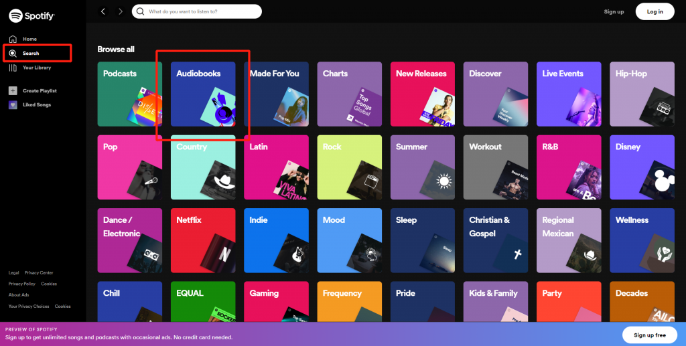This screenshot has width=686, height=346.
Task: Click the Liked Songs label
Action: click(x=37, y=105)
